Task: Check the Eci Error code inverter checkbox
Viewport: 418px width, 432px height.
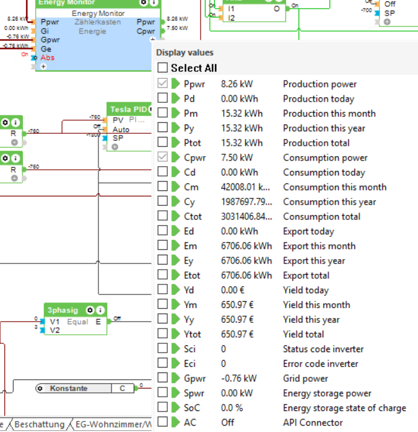Action: click(x=162, y=363)
